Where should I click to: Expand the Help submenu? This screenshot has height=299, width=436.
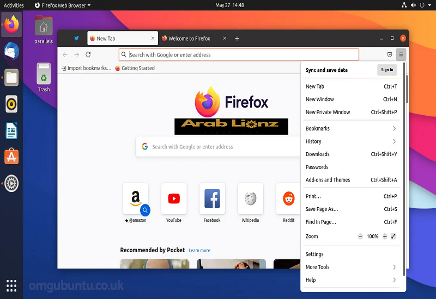(351, 280)
